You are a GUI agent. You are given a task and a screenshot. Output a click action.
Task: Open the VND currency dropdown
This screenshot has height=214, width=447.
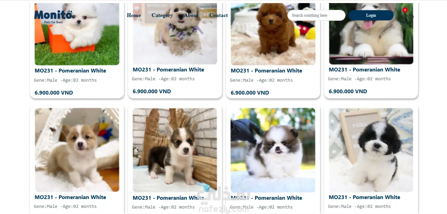point(408,17)
